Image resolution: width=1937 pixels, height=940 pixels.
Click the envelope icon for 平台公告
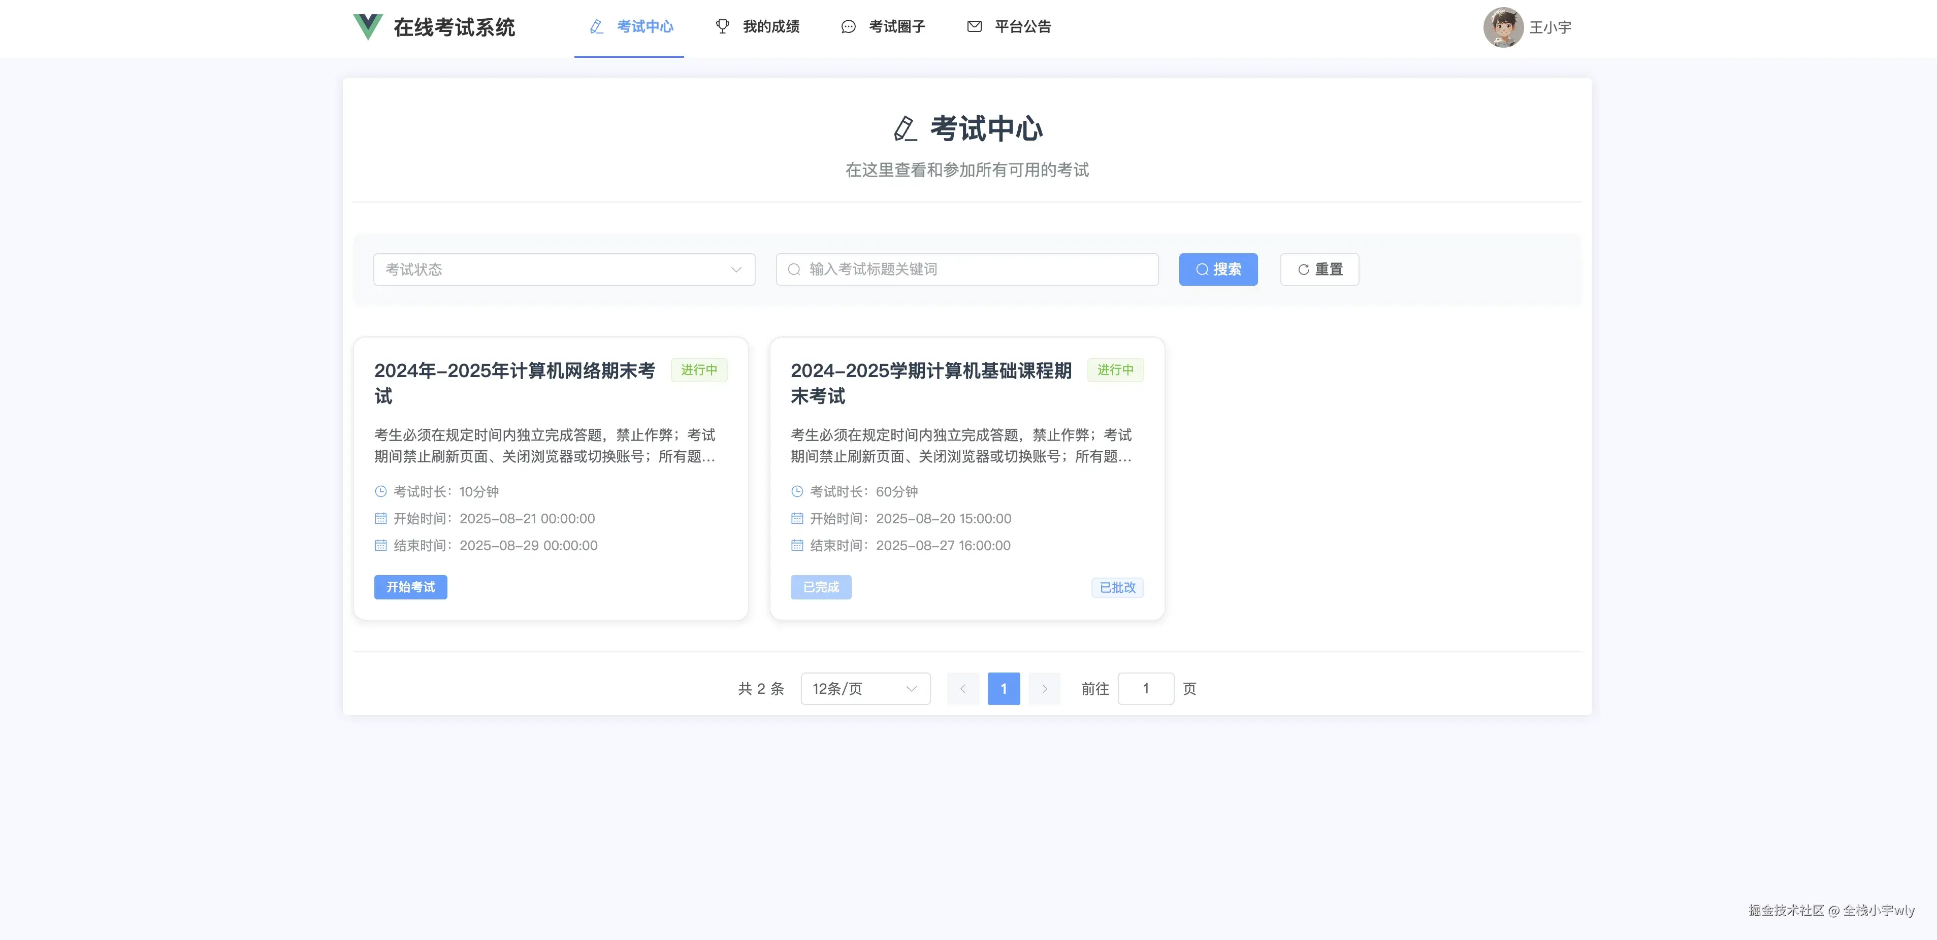[974, 27]
